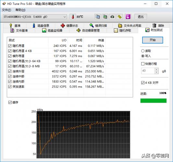Click the HD Tune app icon in title bar
The height and width of the screenshot is (162, 173).
point(4,4)
